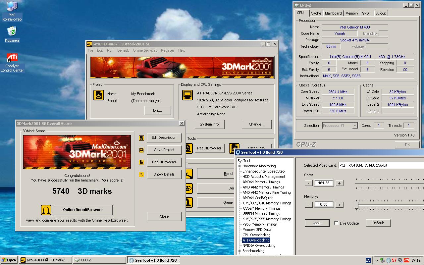Click the Online ResultBrowser button
The width and height of the screenshot is (424, 265).
(x=83, y=210)
